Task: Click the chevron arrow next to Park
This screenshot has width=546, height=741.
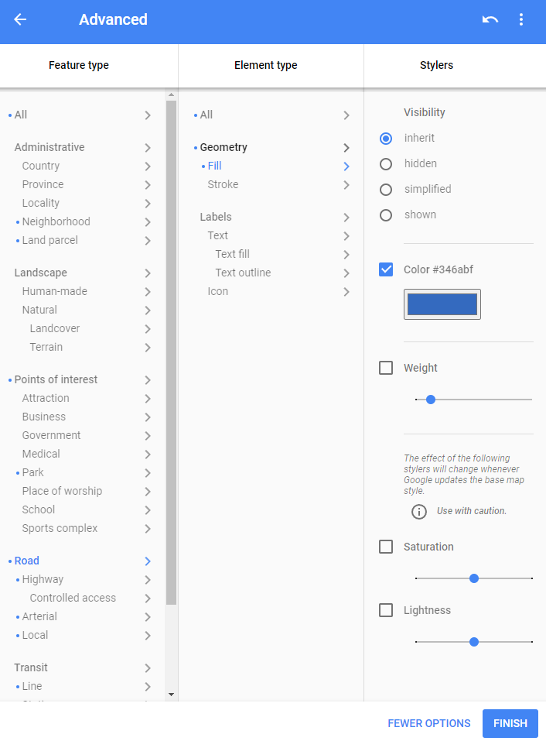Action: (147, 473)
